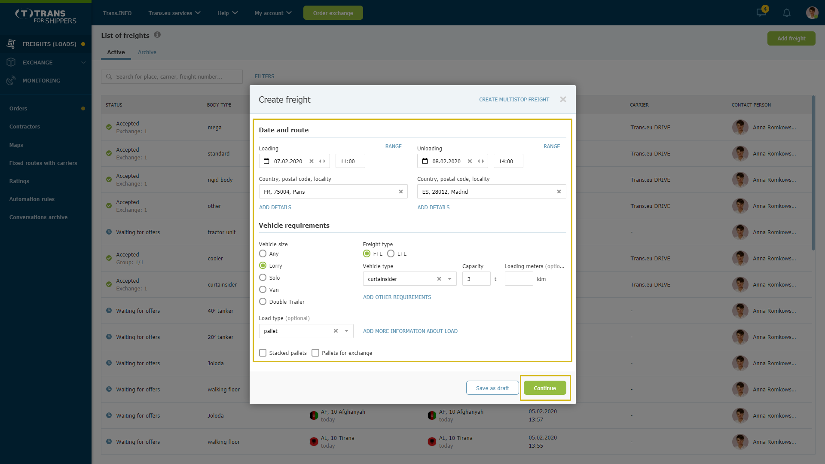Viewport: 825px width, 464px height.
Task: Click the Afghanistan flag in loading column
Action: (x=314, y=415)
